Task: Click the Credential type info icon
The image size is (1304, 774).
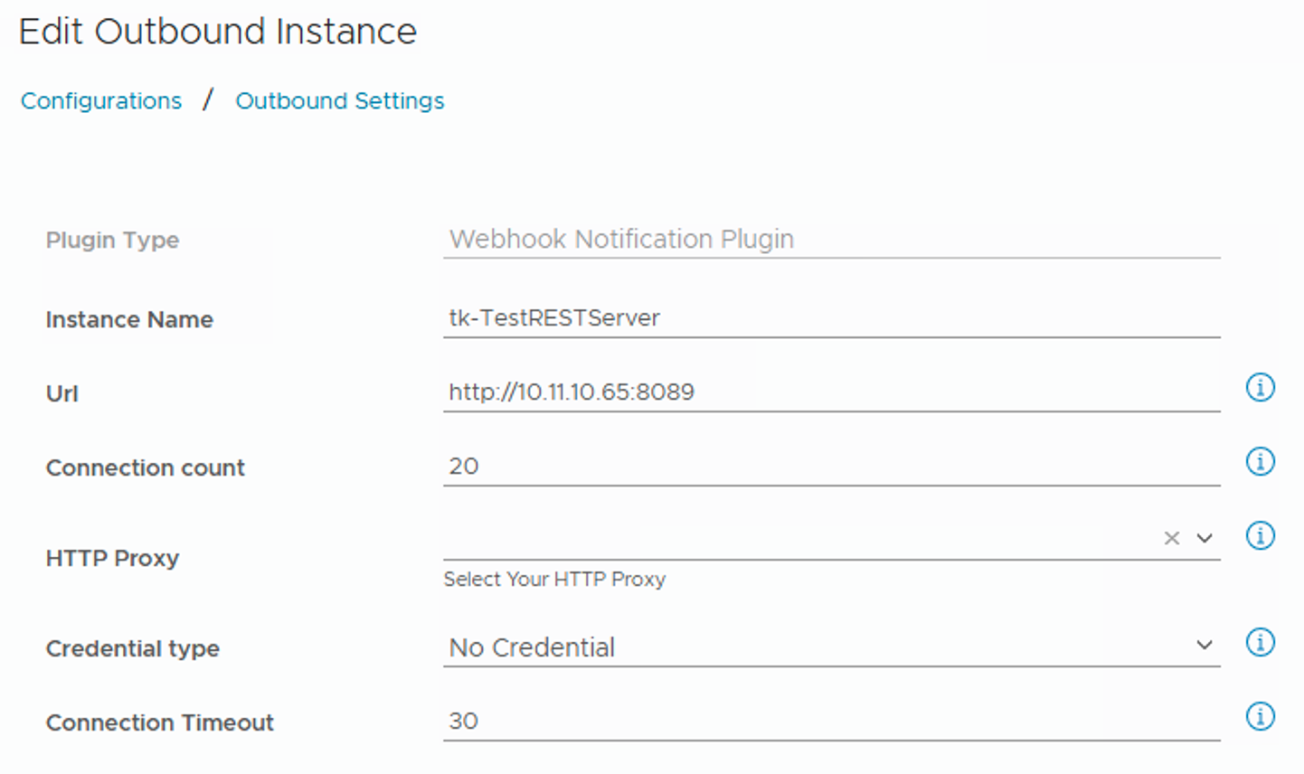Action: coord(1260,643)
